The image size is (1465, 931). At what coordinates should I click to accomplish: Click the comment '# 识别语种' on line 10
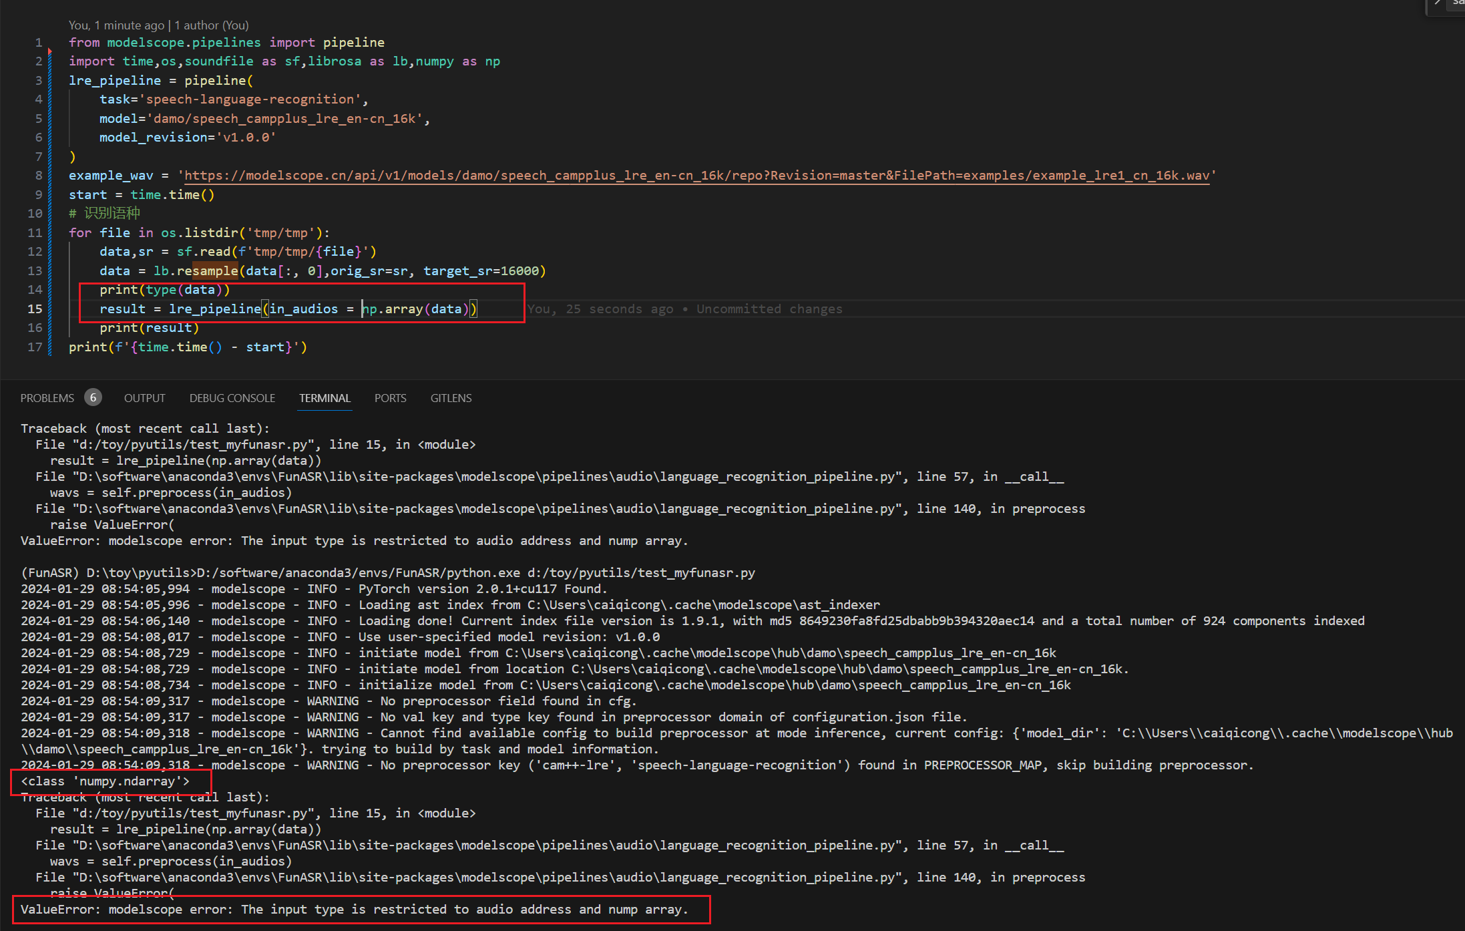point(104,214)
